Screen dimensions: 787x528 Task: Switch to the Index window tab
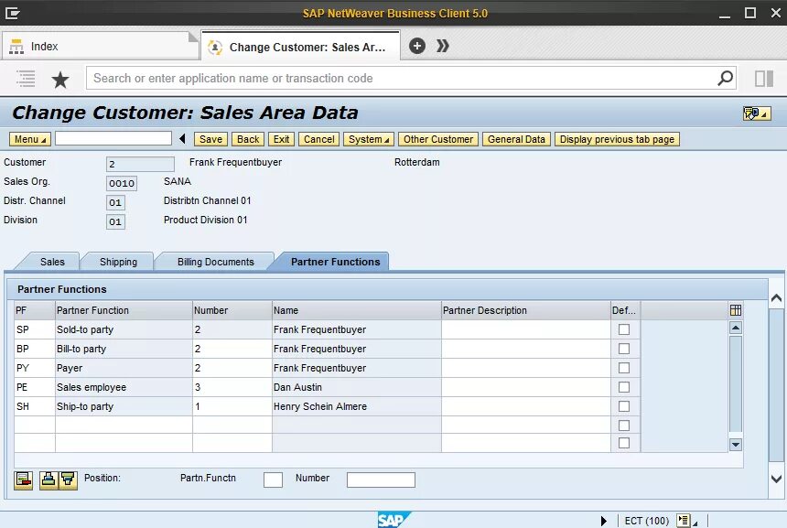coord(101,46)
